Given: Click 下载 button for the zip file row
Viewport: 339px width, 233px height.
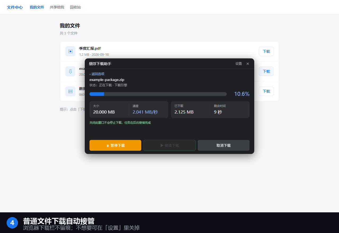Looking at the screenshot, I should 266,71.
